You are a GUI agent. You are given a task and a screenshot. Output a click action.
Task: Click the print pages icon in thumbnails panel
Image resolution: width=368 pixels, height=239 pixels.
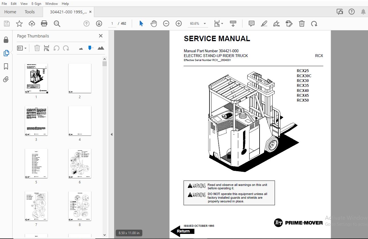pyautogui.click(x=47, y=48)
